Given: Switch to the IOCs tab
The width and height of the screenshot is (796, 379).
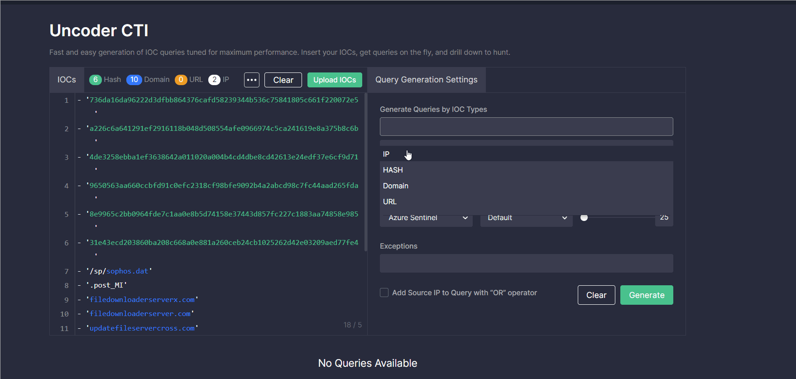Looking at the screenshot, I should [x=67, y=80].
